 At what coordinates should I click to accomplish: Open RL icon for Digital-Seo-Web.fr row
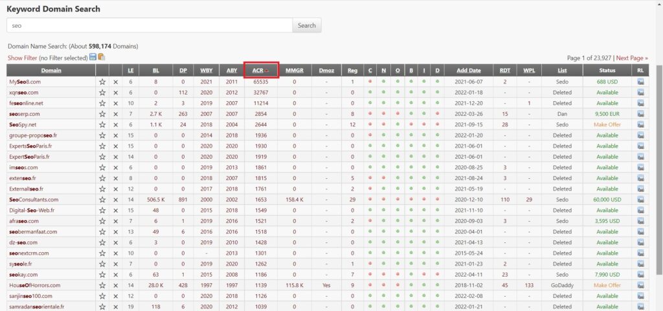pos(640,211)
